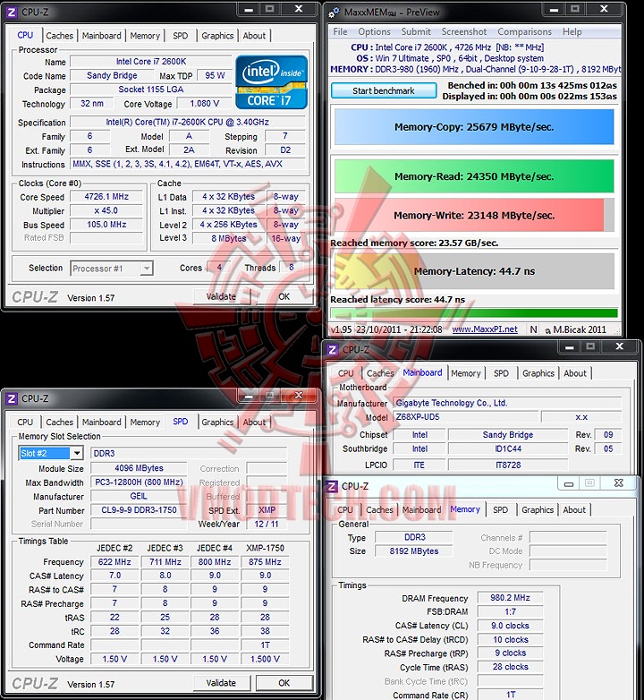This screenshot has height=700, width=644.
Task: Click Memory-Write result bar
Action: 474,215
